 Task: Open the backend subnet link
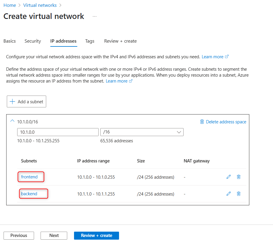pyautogui.click(x=29, y=194)
